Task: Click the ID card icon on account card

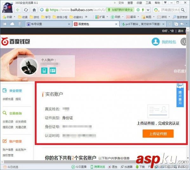Action: click(53, 70)
